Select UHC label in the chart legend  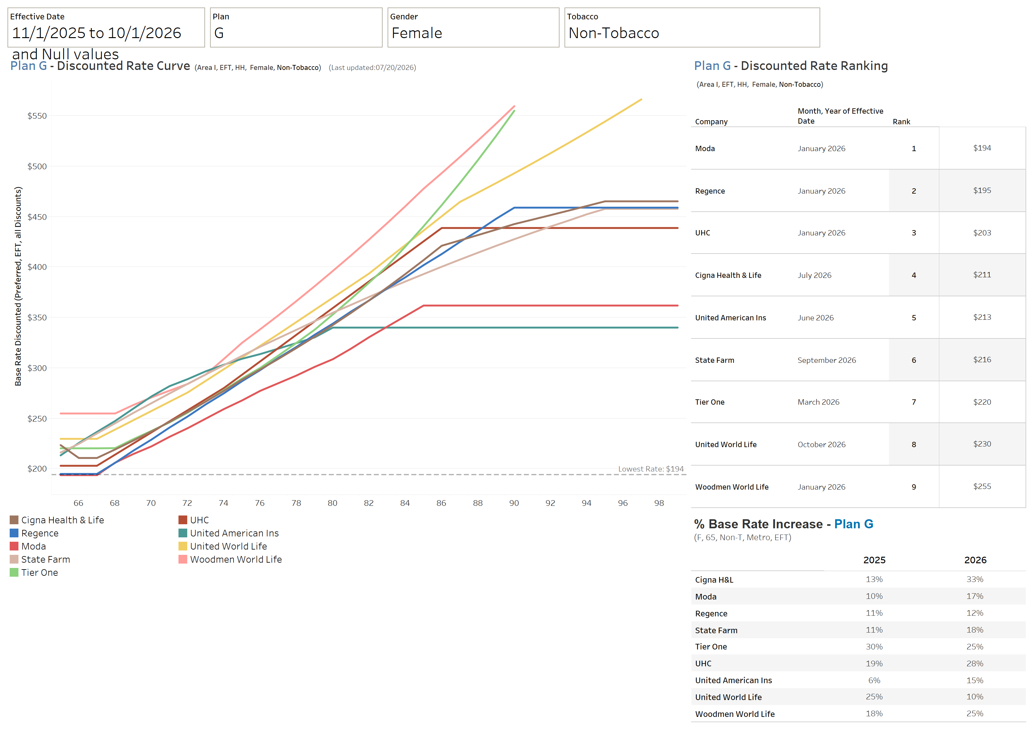pos(199,520)
